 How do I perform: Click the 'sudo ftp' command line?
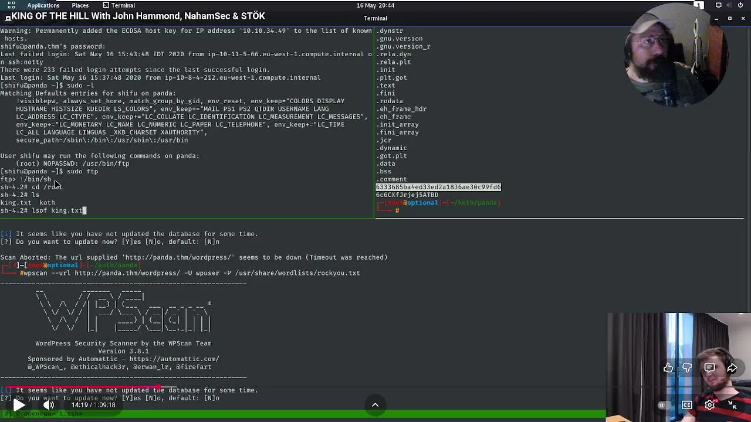coord(49,171)
